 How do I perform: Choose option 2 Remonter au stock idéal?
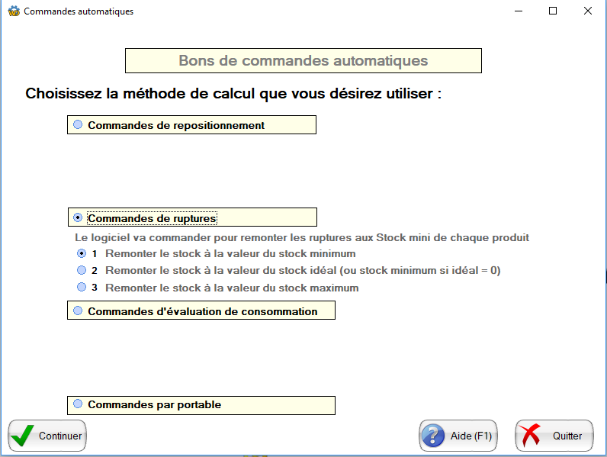tap(82, 270)
